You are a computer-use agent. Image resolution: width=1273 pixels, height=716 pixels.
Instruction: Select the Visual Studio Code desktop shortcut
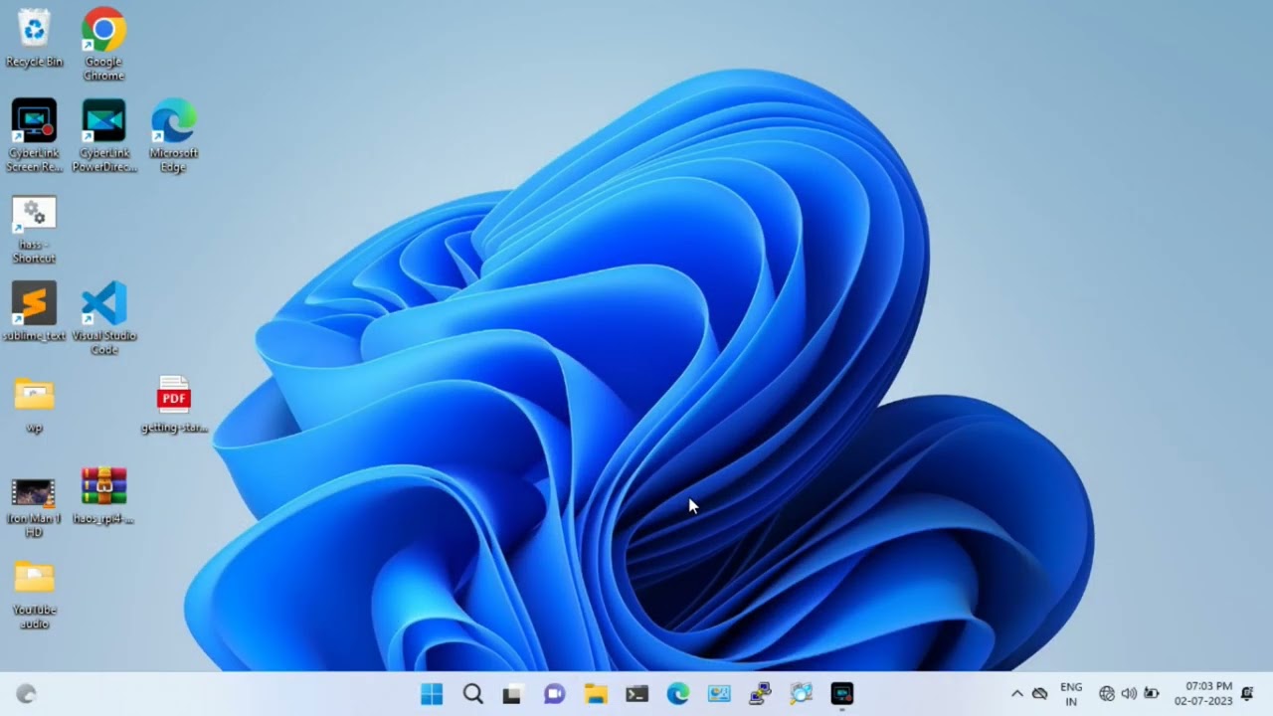(103, 318)
